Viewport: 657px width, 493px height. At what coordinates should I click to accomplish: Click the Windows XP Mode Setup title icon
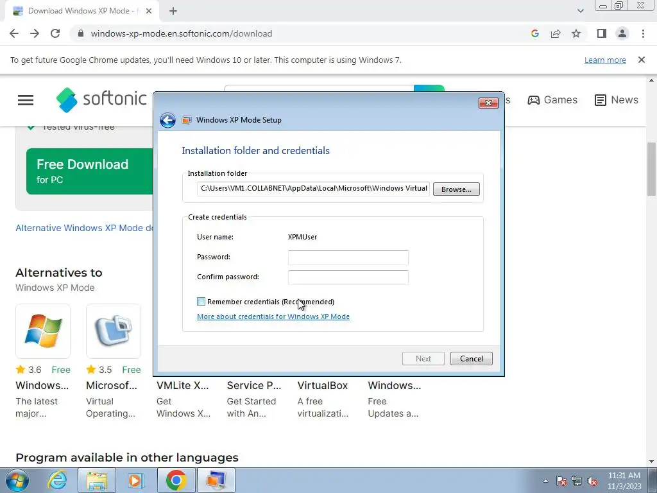187,120
